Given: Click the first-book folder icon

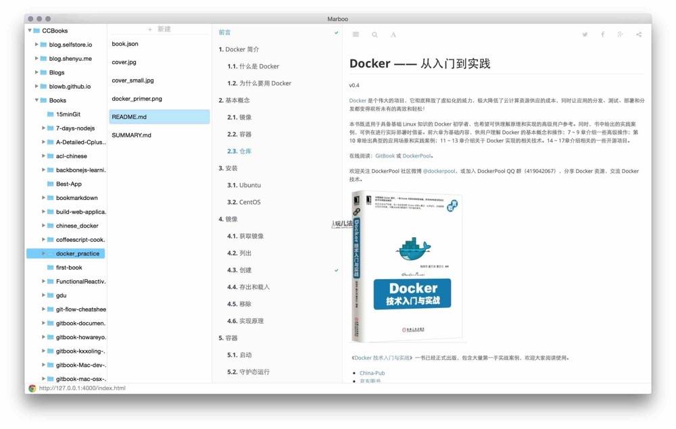Looking at the screenshot, I should click(51, 268).
